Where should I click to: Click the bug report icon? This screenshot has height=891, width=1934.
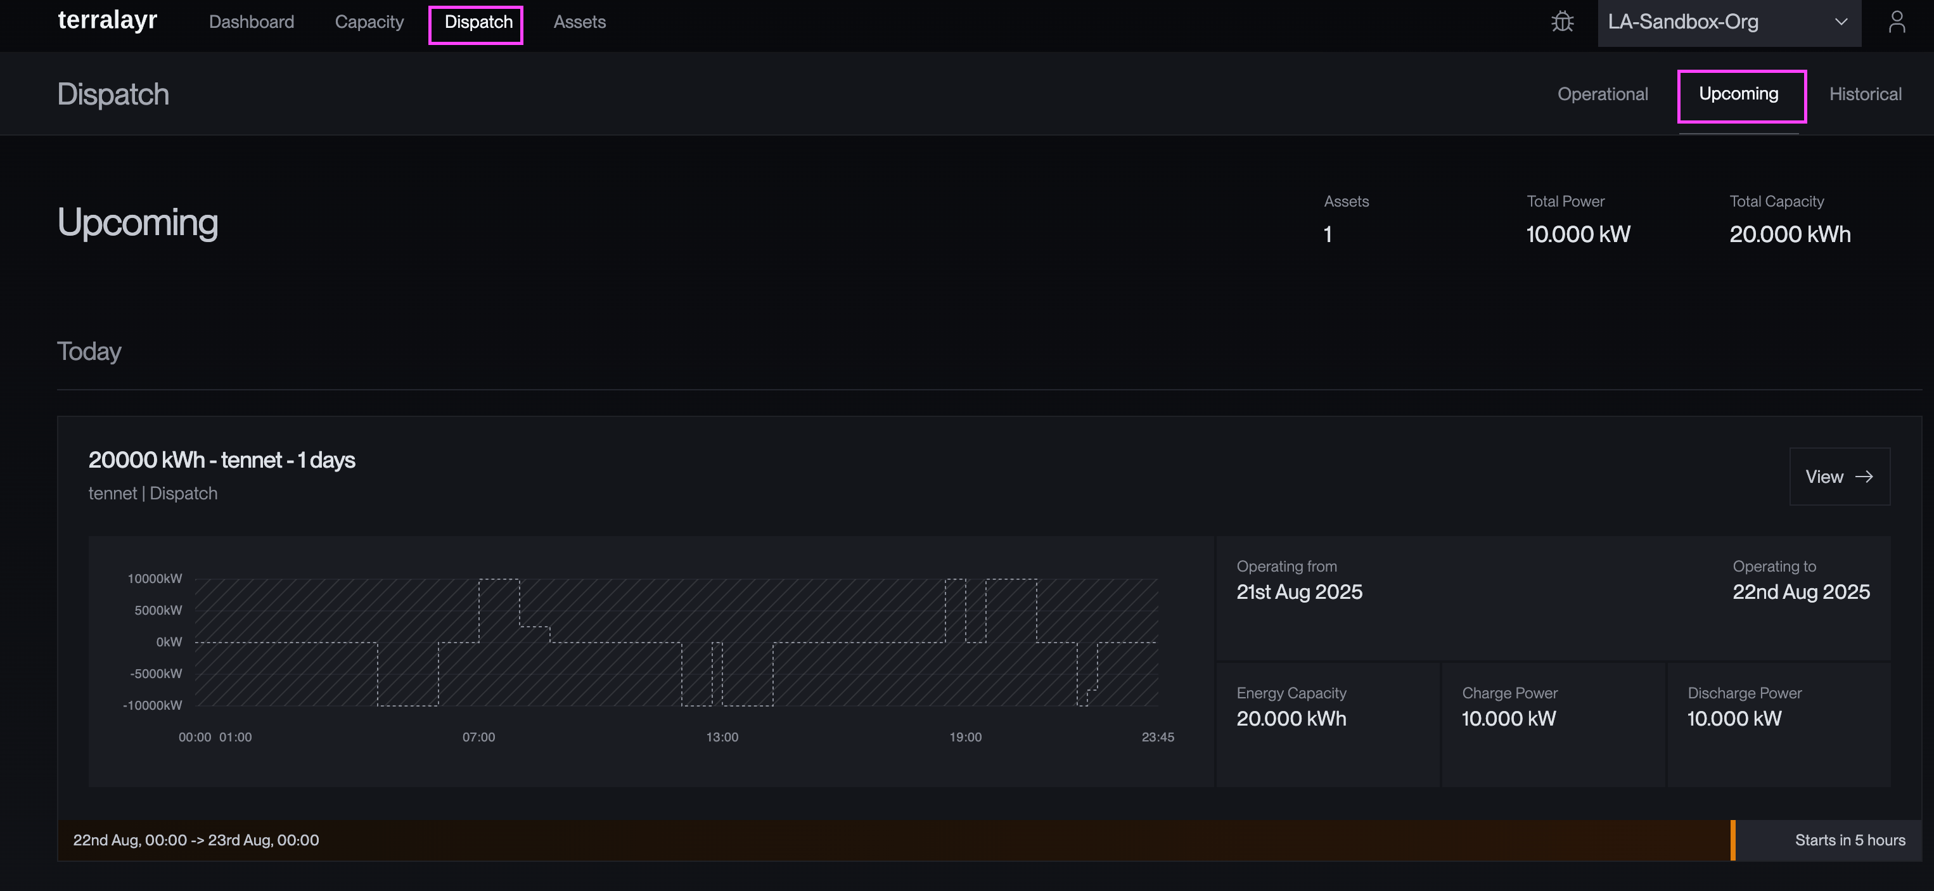(x=1563, y=22)
